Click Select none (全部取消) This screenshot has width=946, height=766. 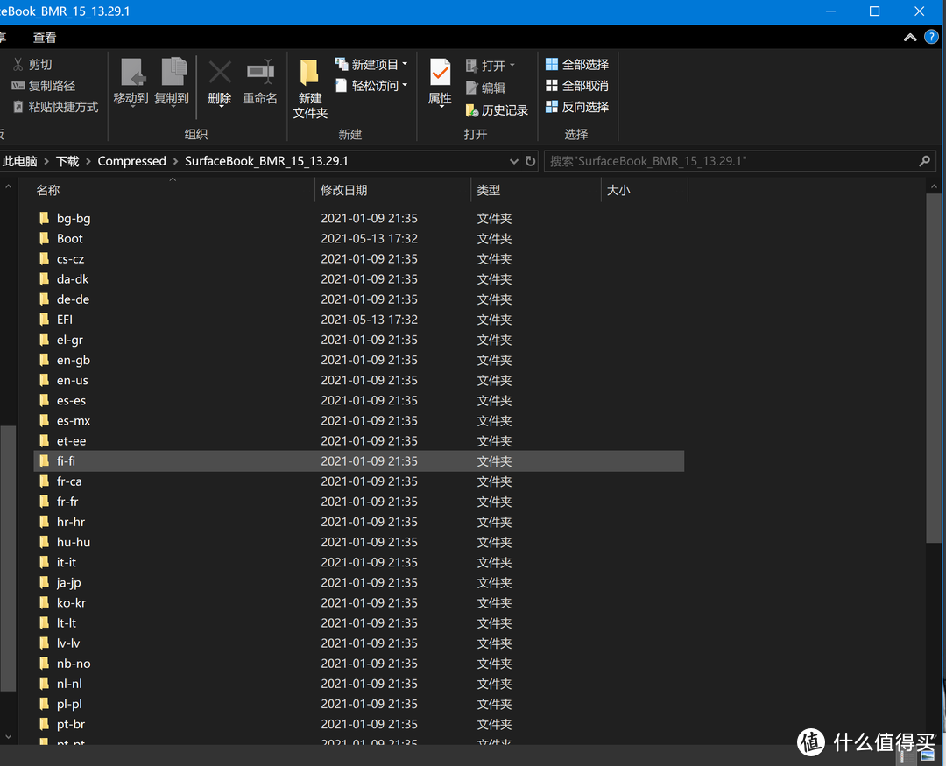[x=577, y=86]
